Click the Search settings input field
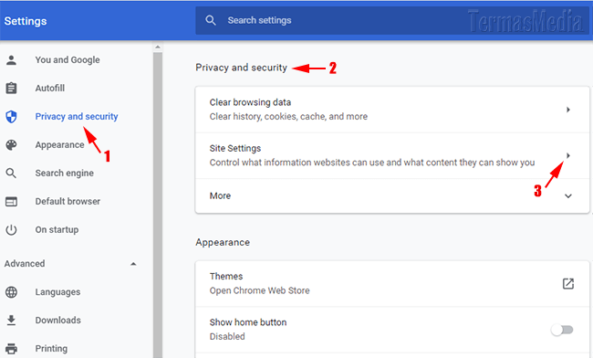Viewport: 593px width, 358px height. click(391, 20)
